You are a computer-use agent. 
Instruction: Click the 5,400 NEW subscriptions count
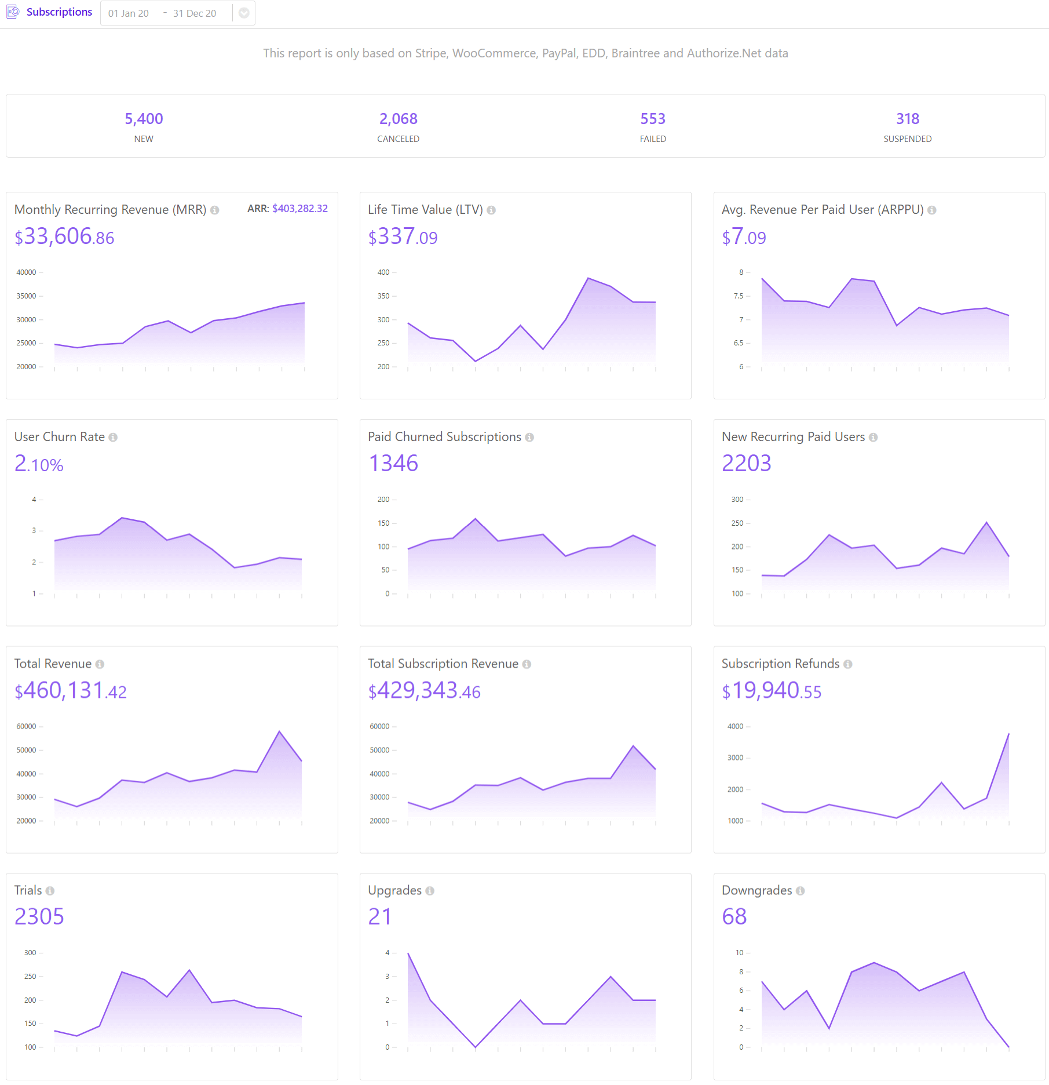144,119
